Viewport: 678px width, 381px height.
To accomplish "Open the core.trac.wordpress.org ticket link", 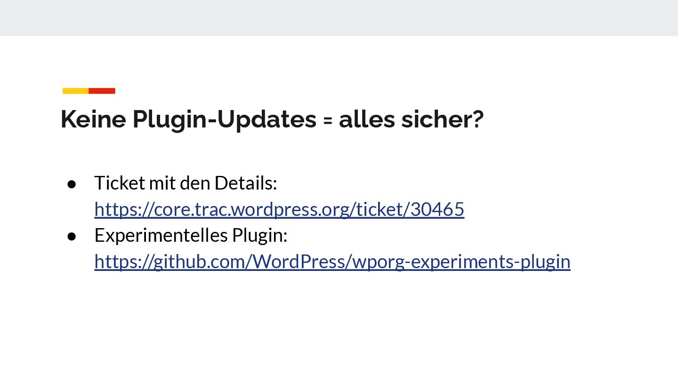I will (x=279, y=209).
